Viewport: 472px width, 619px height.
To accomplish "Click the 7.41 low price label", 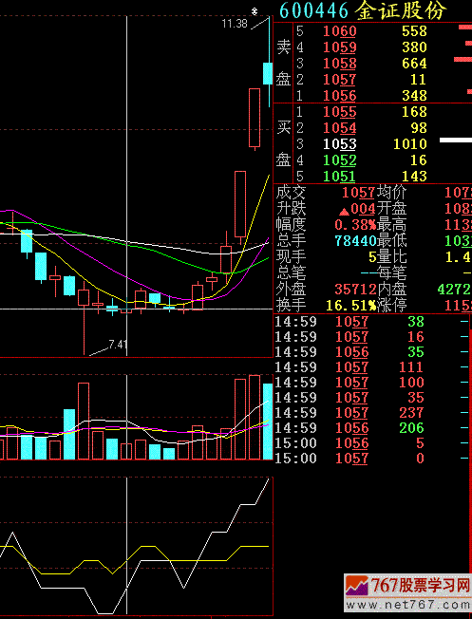I will tap(118, 345).
